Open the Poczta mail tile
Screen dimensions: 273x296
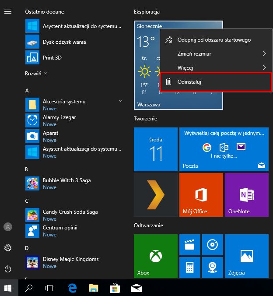point(224,149)
